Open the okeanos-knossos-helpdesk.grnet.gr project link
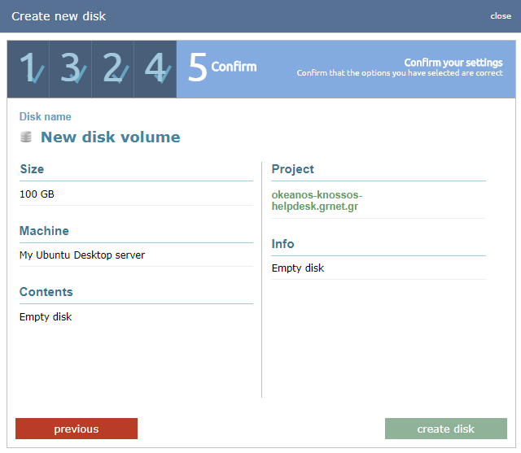This screenshot has height=453, width=521. 317,200
